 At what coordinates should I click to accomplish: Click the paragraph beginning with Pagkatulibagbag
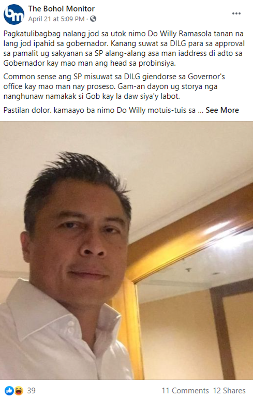click(124, 48)
